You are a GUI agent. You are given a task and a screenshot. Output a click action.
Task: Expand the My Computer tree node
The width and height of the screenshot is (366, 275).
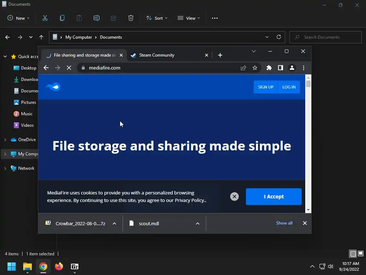(x=5, y=154)
